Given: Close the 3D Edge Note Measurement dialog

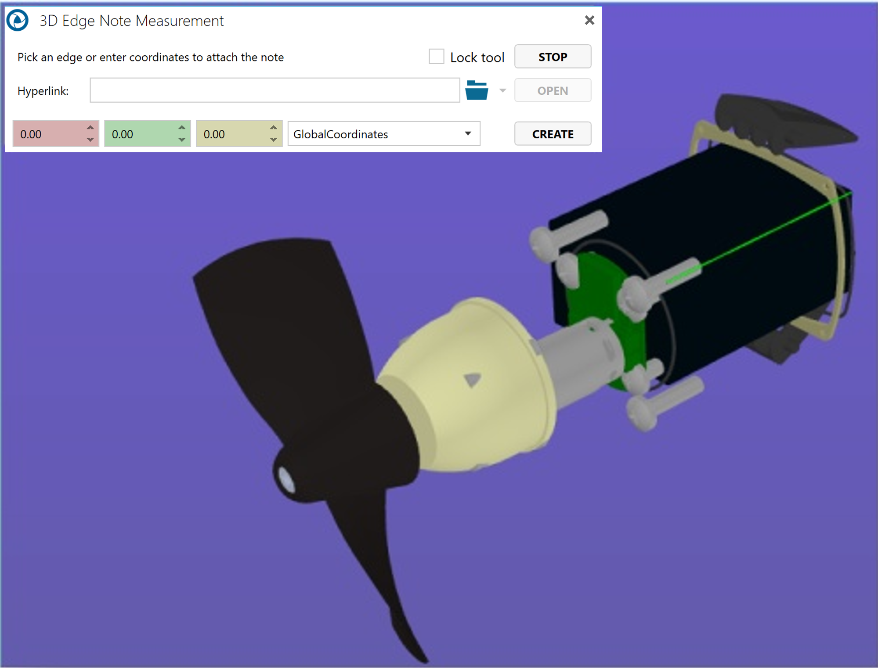Looking at the screenshot, I should tap(589, 20).
